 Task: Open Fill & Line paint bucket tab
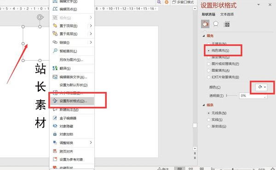tap(205, 24)
